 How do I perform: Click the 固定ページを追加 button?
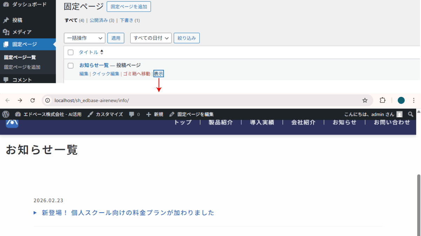(x=128, y=7)
